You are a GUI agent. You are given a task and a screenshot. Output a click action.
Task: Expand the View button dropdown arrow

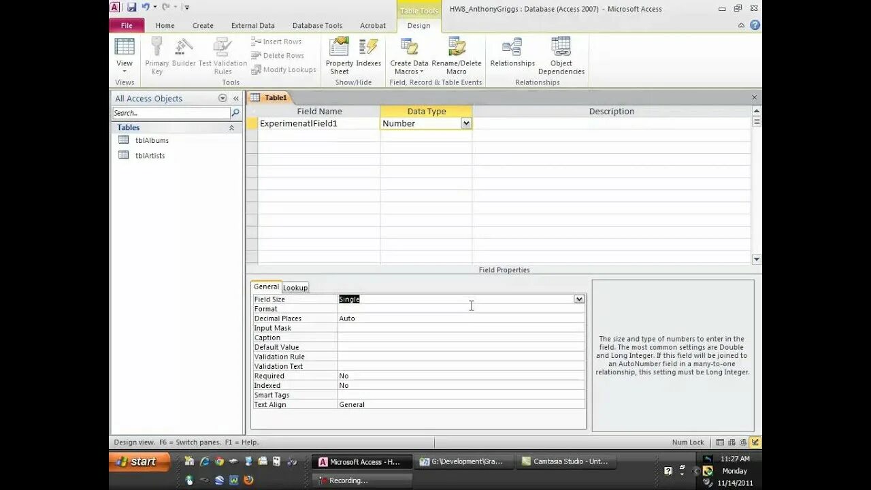coord(125,71)
